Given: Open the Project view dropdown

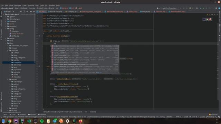Looking at the screenshot, I should click(9, 11).
